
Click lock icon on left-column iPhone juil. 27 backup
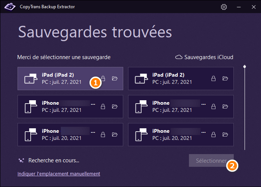(x=103, y=106)
